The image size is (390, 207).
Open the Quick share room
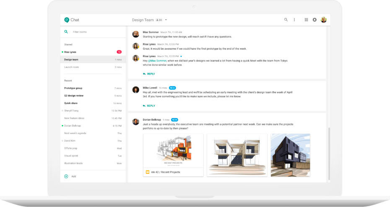(x=93, y=103)
